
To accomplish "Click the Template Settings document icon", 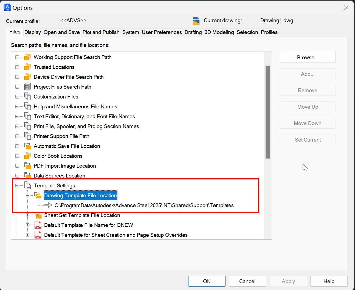I will click(27, 185).
